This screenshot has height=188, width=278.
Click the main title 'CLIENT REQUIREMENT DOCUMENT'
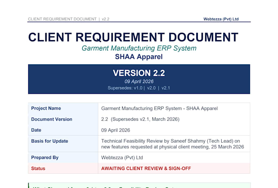point(133,37)
